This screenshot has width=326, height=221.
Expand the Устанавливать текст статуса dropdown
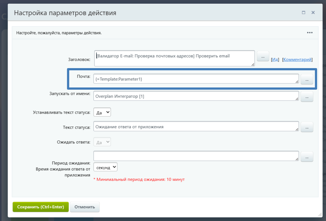pyautogui.click(x=102, y=112)
